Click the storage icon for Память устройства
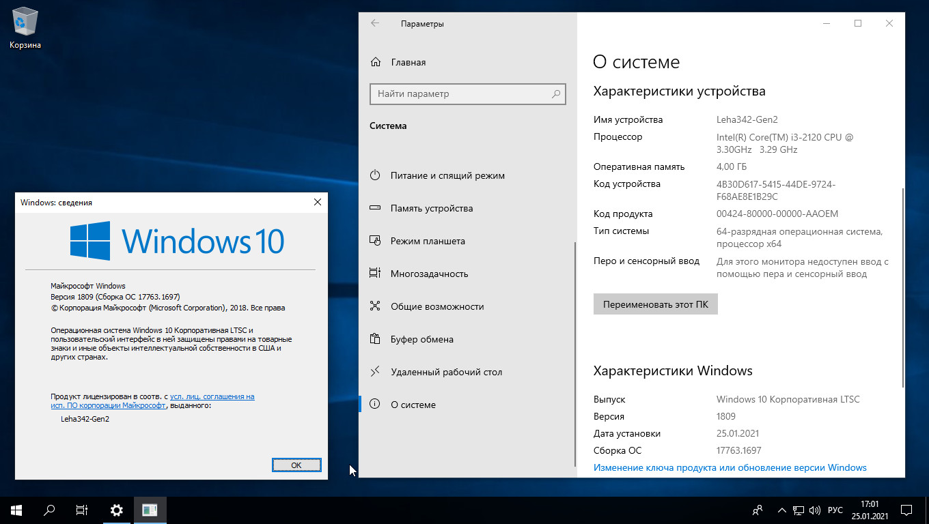Viewport: 929px width, 524px height. [375, 208]
